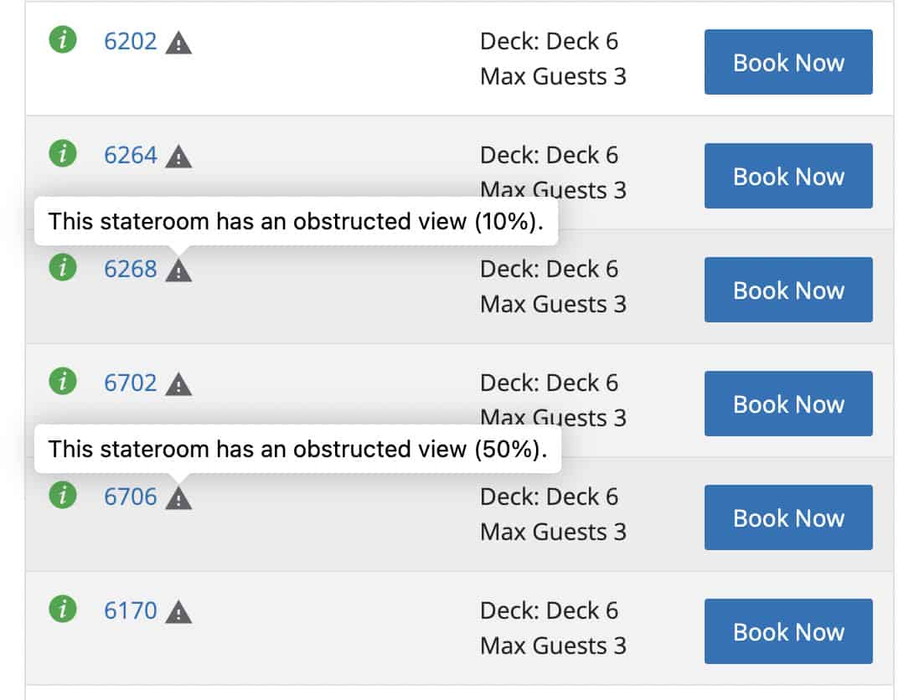The width and height of the screenshot is (919, 700).
Task: Open stateroom 6268 link
Action: click(130, 269)
